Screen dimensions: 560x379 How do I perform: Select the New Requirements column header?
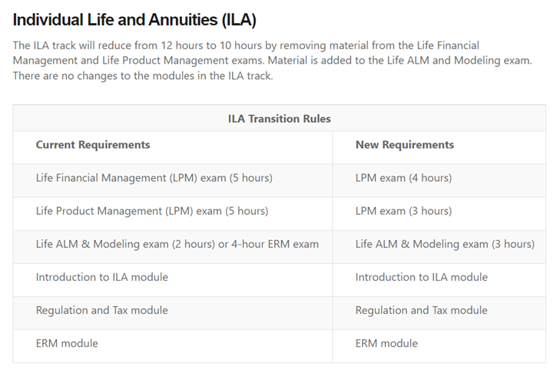pyautogui.click(x=405, y=145)
